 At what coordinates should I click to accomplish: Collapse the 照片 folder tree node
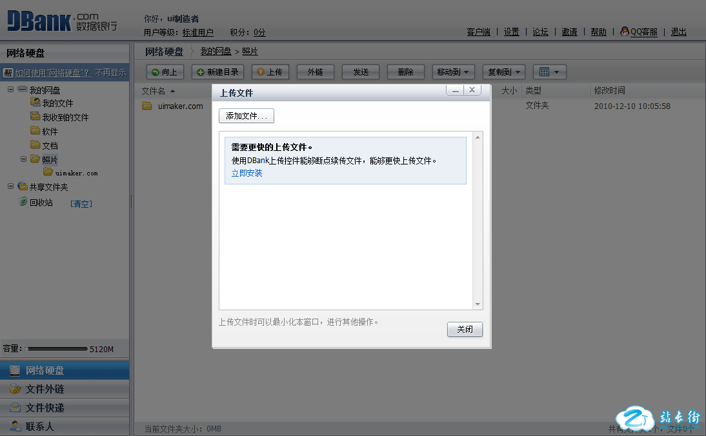pyautogui.click(x=24, y=159)
